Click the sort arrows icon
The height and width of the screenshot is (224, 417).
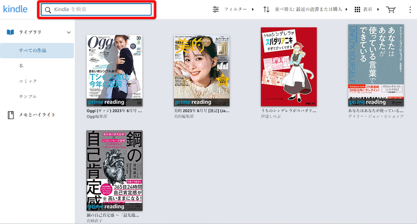point(266,9)
